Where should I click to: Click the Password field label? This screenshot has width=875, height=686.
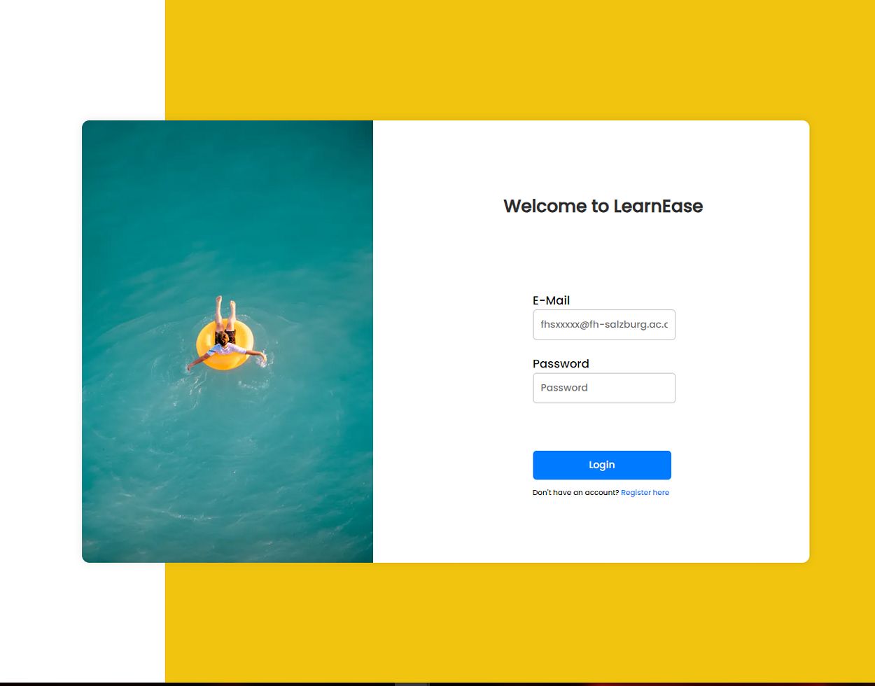coord(561,363)
